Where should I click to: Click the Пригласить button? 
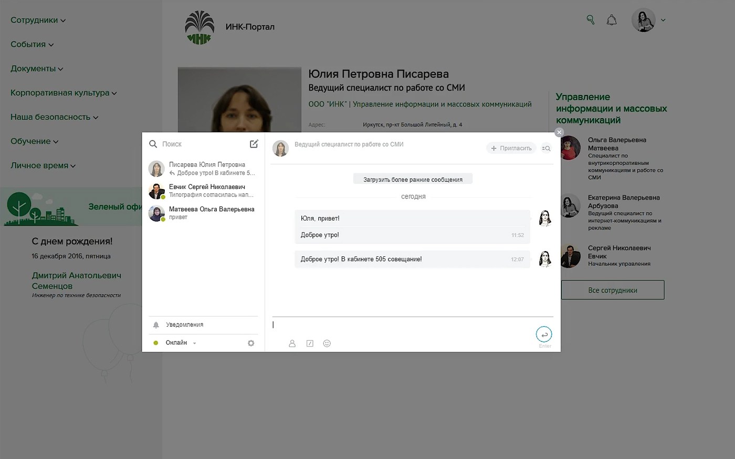(511, 149)
